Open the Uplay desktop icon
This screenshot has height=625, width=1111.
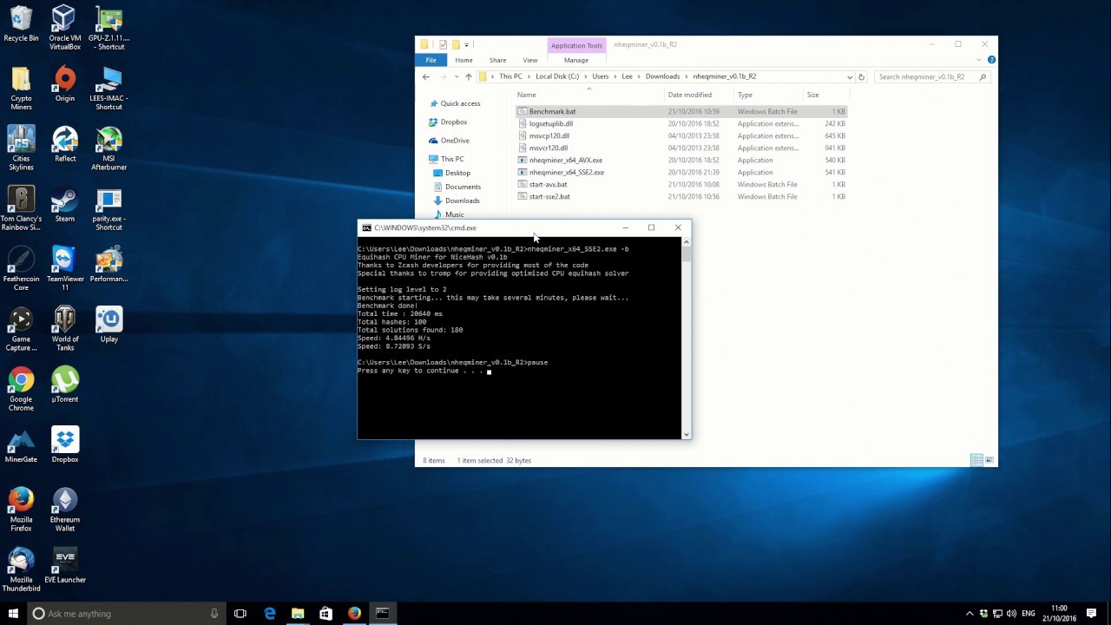coord(108,325)
